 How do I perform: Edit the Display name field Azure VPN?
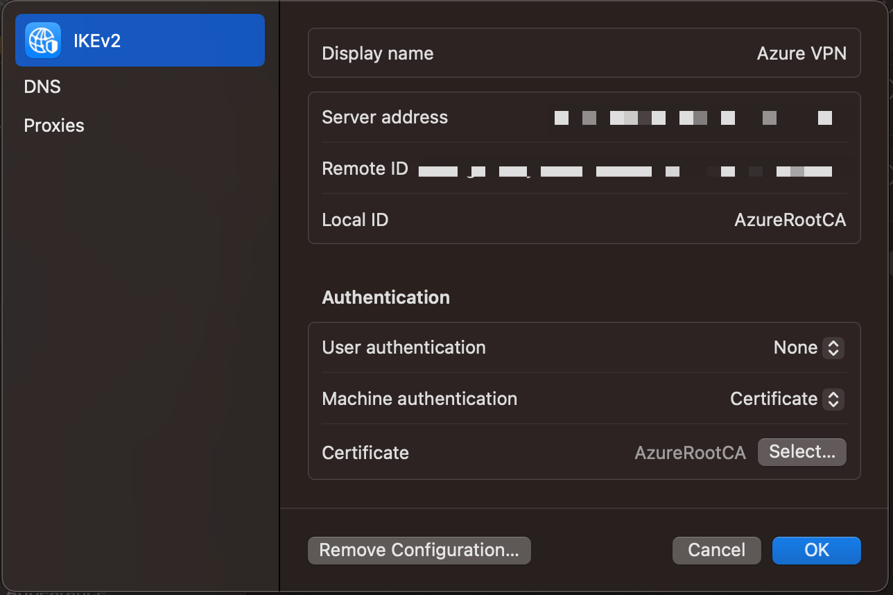[801, 53]
